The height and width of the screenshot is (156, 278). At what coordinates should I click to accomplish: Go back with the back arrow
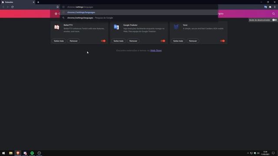pyautogui.click(x=3, y=7)
